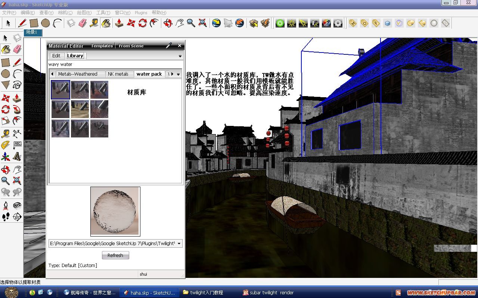478x298 pixels.
Task: Click the tag icon labeled F
Action: (x=376, y=23)
